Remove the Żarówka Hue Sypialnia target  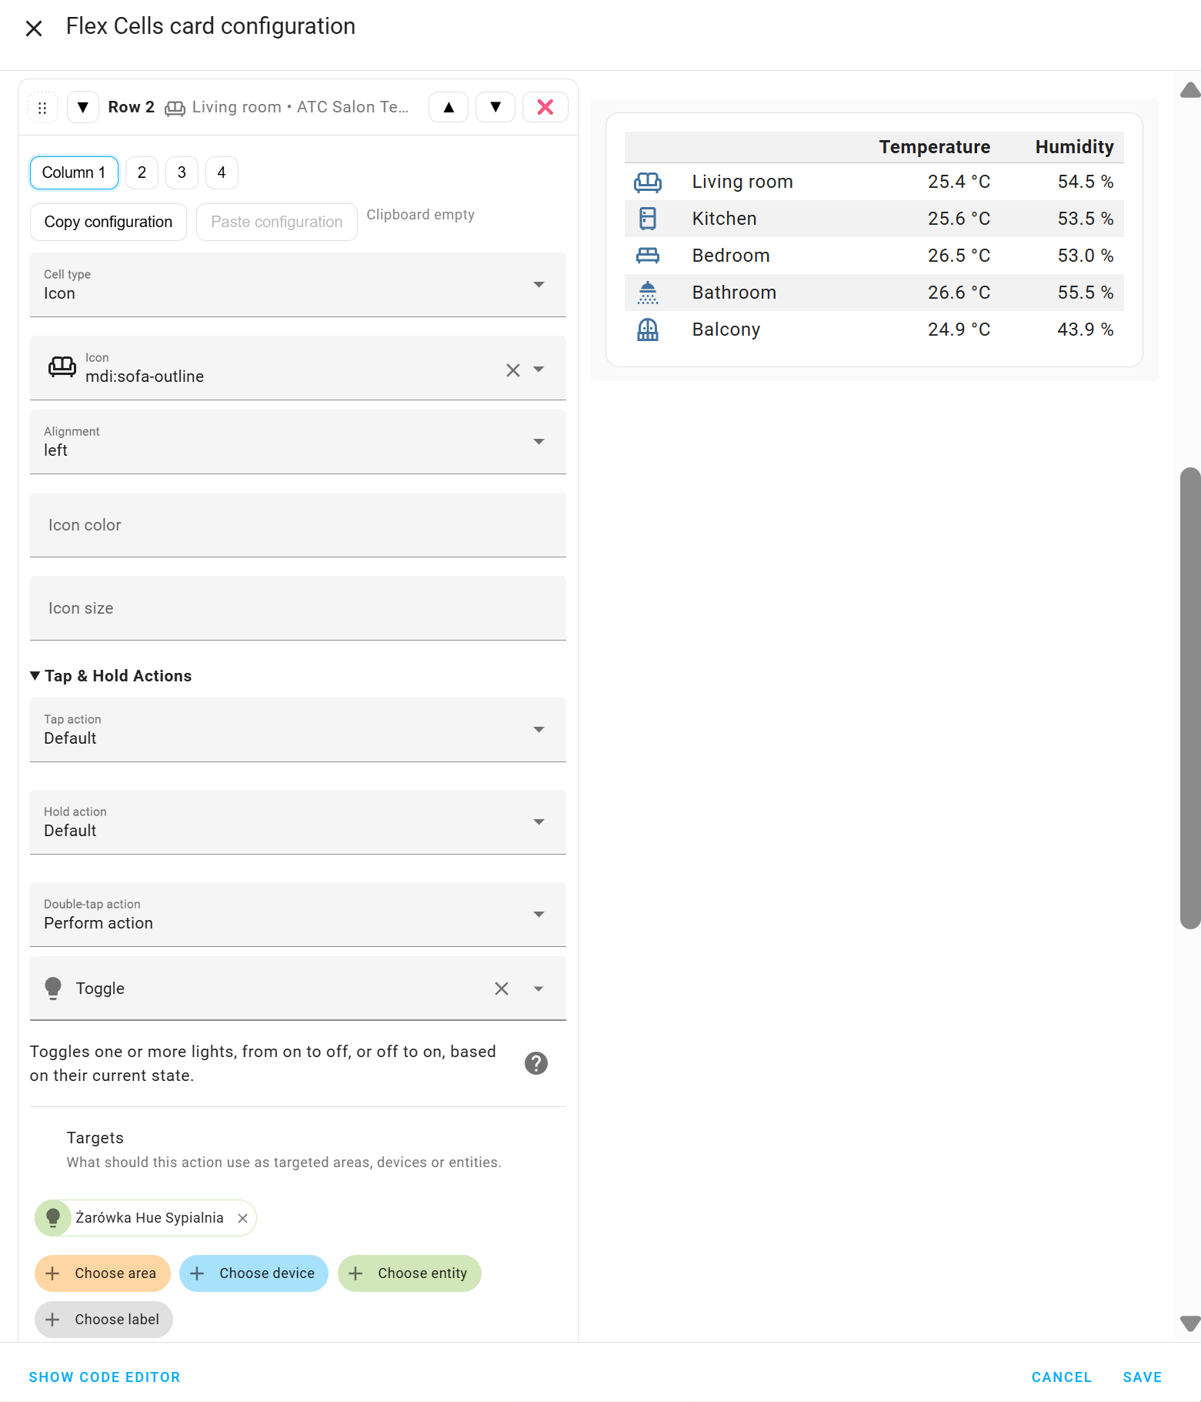coord(242,1218)
